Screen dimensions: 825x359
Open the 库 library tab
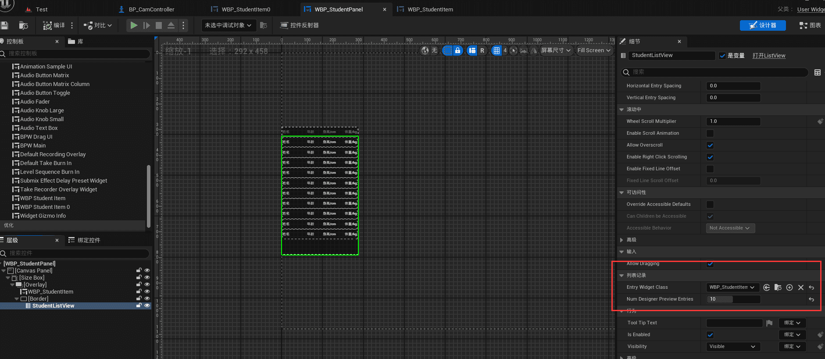click(x=75, y=41)
